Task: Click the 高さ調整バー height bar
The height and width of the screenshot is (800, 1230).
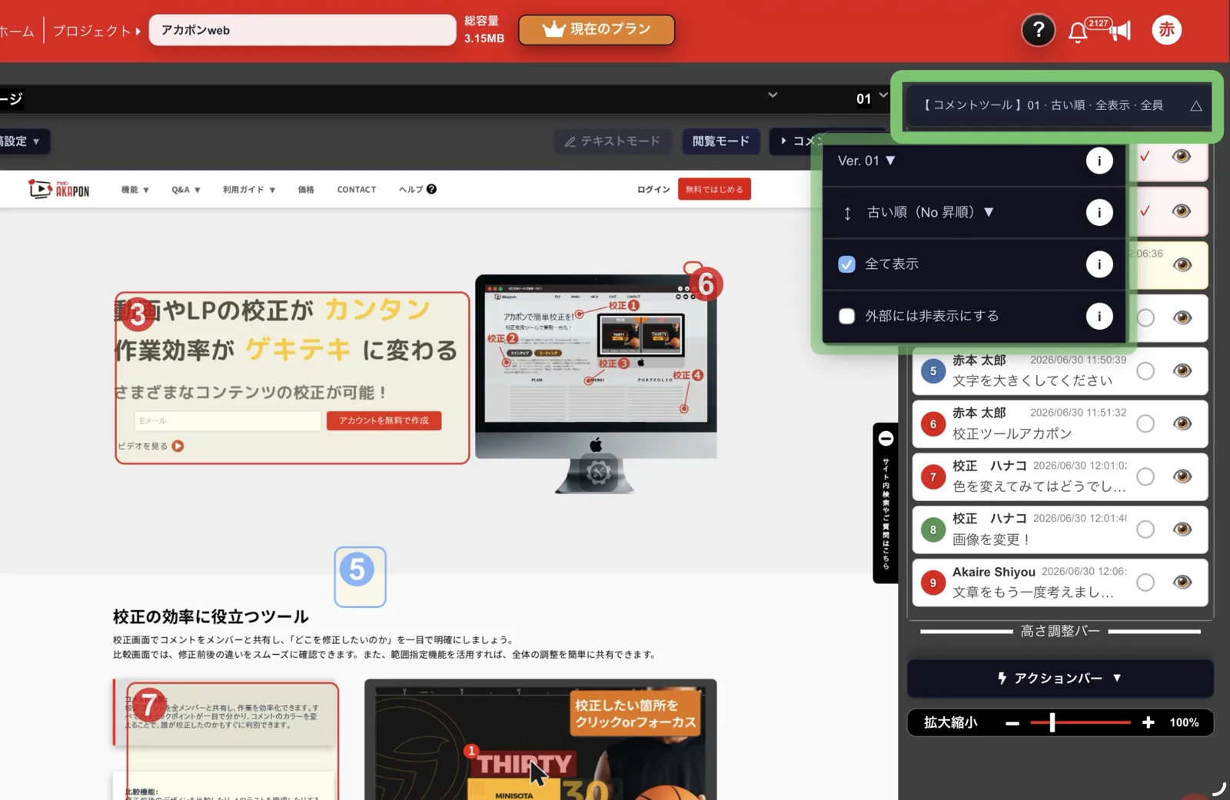Action: pos(1060,631)
